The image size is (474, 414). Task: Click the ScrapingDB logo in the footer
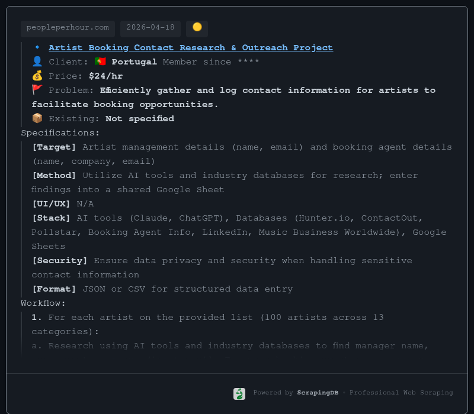click(x=239, y=393)
